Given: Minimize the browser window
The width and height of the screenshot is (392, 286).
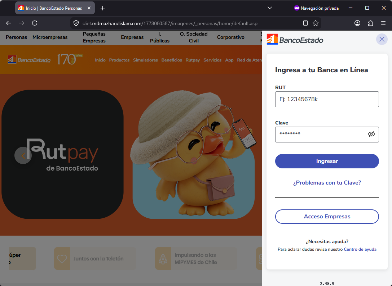Looking at the screenshot, I should click(x=351, y=8).
